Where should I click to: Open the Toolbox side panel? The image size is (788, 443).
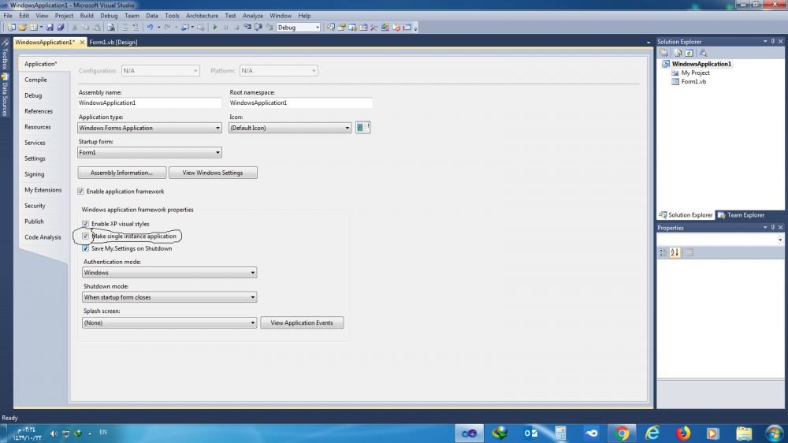(5, 54)
